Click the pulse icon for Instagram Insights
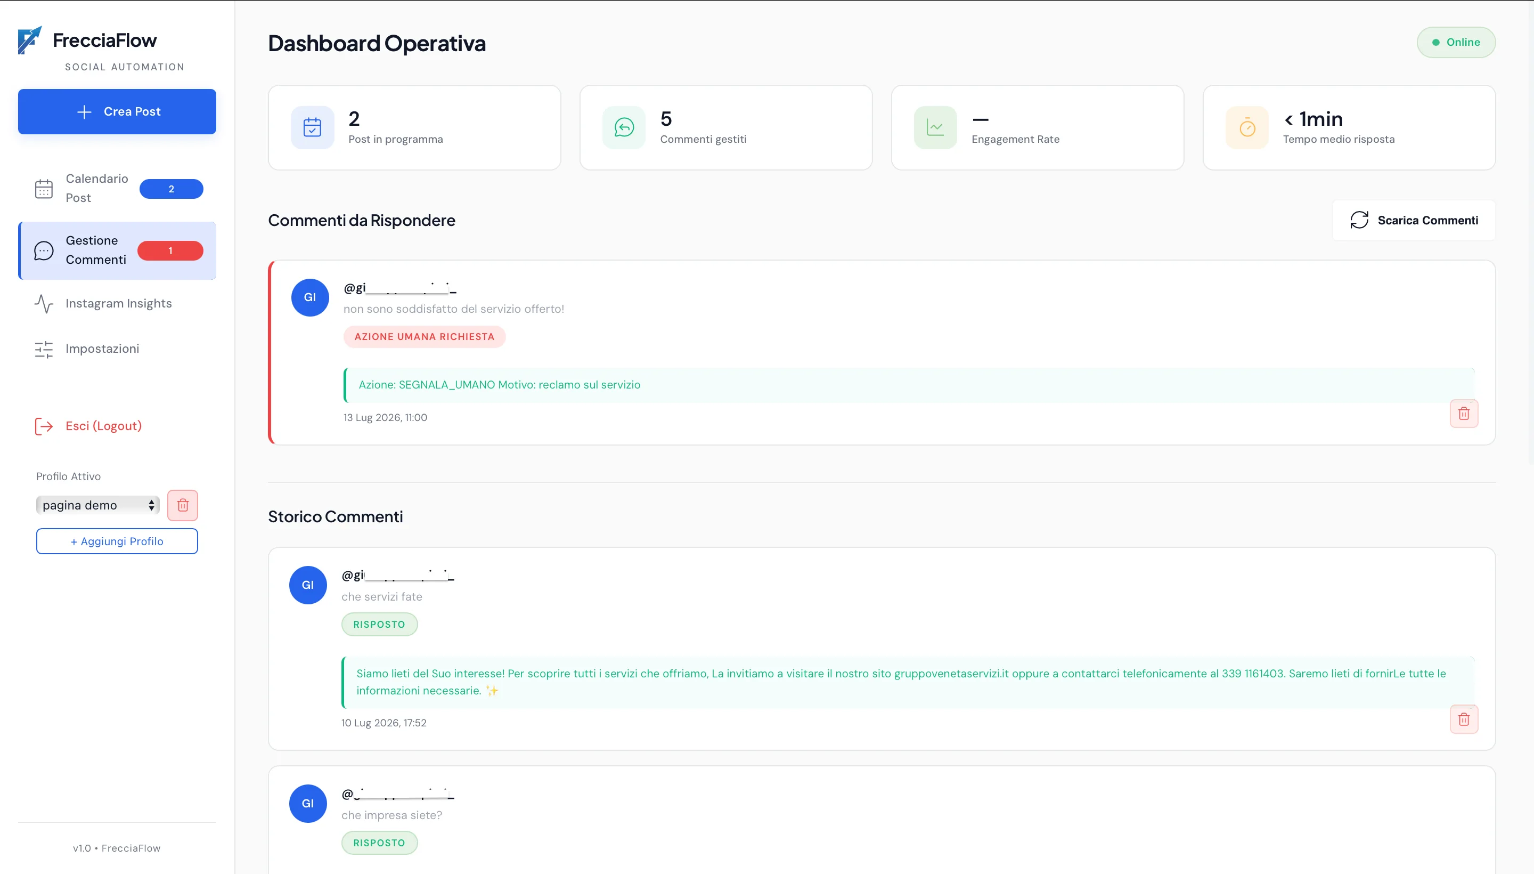This screenshot has width=1534, height=874. coord(44,304)
